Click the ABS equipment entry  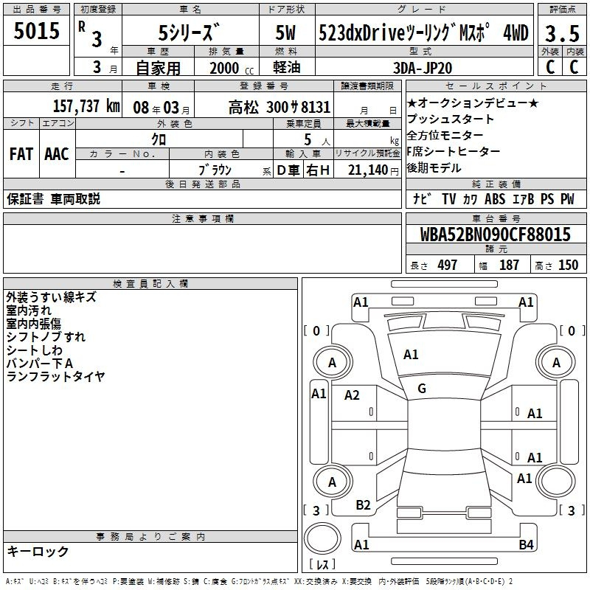click(x=495, y=199)
